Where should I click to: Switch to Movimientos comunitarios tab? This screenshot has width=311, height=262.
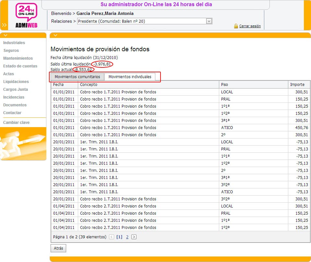click(x=78, y=77)
